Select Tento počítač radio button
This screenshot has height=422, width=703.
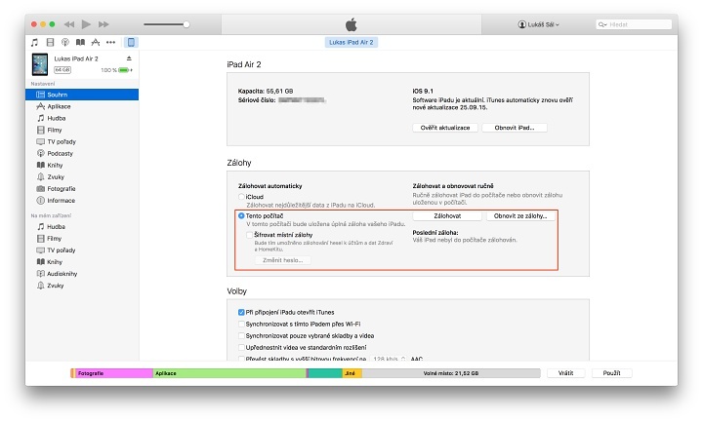pyautogui.click(x=241, y=215)
